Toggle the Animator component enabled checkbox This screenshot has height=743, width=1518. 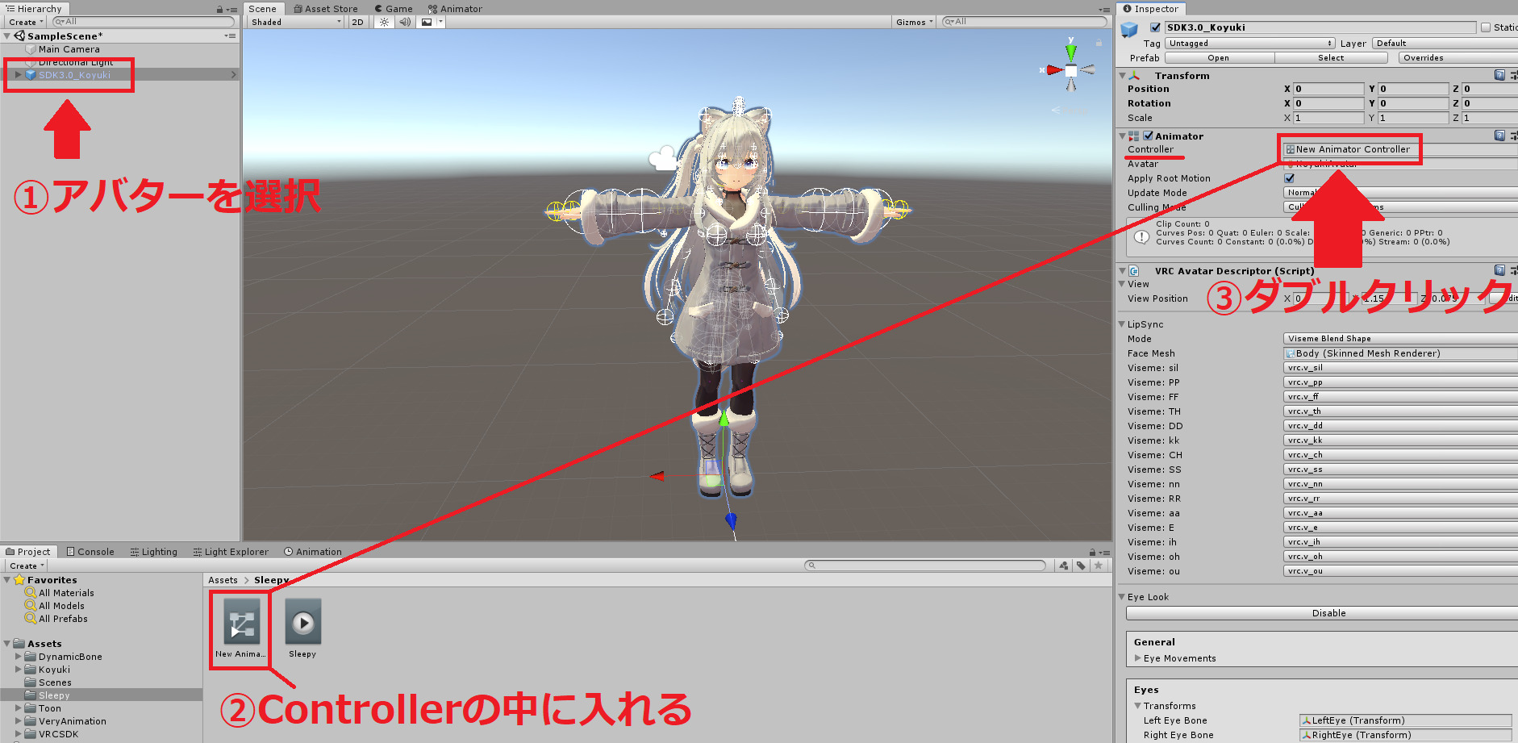(1148, 136)
